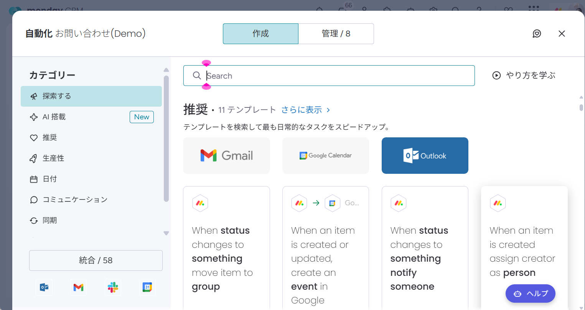Click the magnifier icon in search box
Screen dimensions: 585x310
point(197,76)
